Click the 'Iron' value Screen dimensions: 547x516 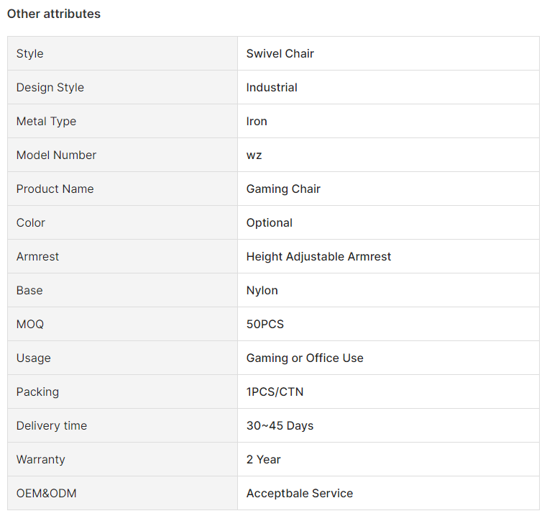(257, 121)
